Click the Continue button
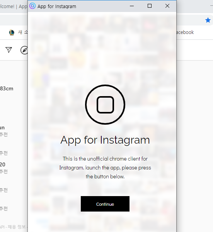The width and height of the screenshot is (213, 232). (105, 204)
